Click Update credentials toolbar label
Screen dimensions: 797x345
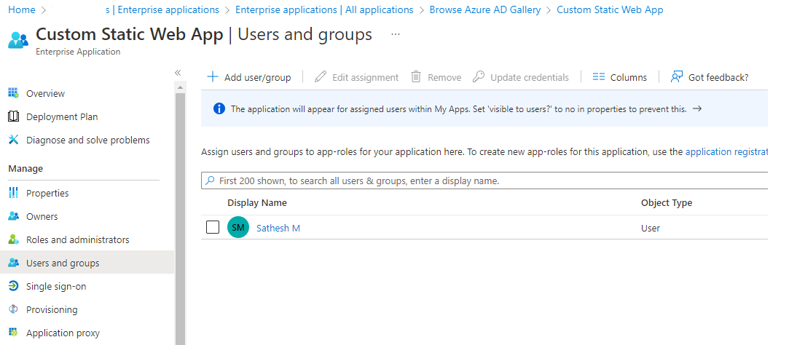[529, 77]
